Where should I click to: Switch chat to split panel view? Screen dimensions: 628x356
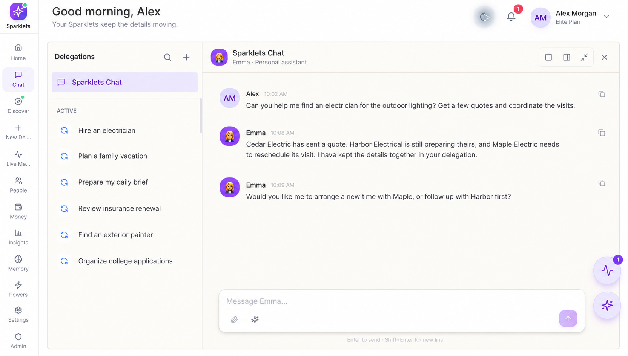567,57
